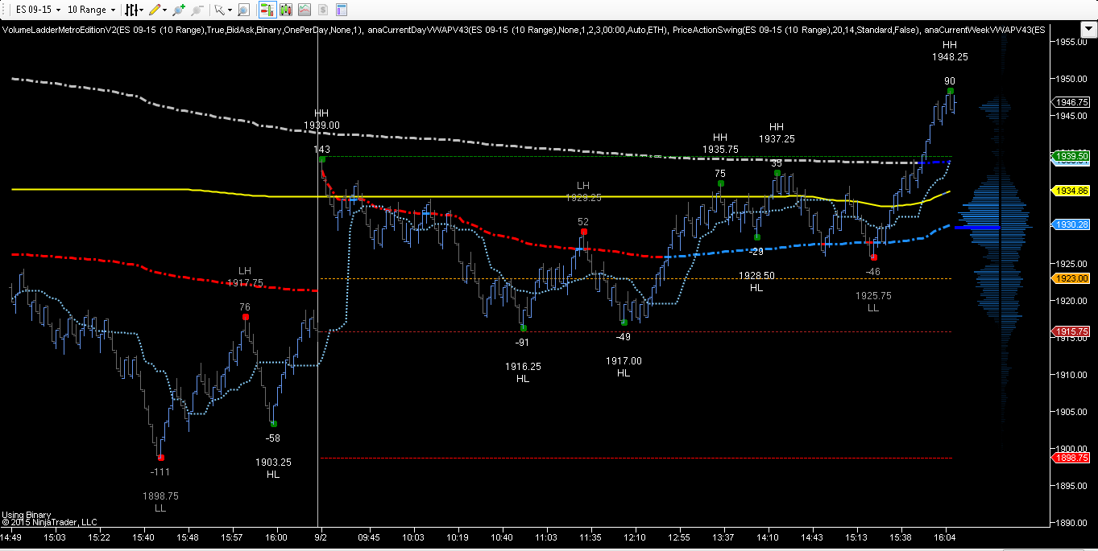Open the 10 Range interval dropdown
Screen dimensions: 1098x551
(x=91, y=10)
